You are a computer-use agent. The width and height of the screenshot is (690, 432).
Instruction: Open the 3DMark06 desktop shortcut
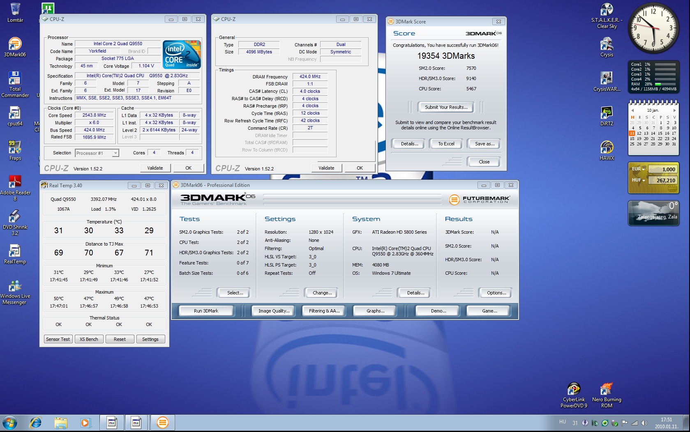(15, 47)
